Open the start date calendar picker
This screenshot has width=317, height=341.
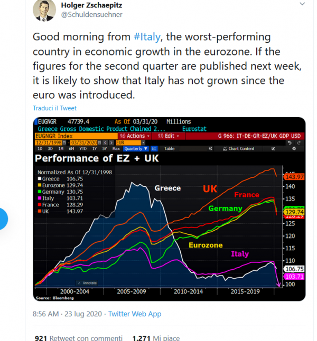tap(64, 143)
